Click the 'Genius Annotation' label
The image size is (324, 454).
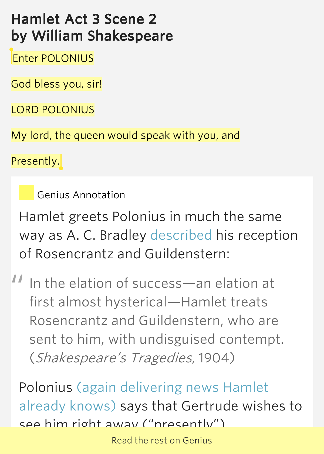click(81, 195)
